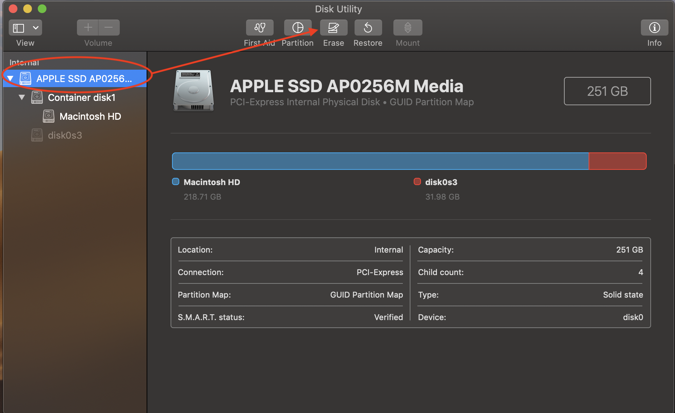Viewport: 675px width, 413px height.
Task: Open the View dropdown chevron
Action: pyautogui.click(x=36, y=28)
